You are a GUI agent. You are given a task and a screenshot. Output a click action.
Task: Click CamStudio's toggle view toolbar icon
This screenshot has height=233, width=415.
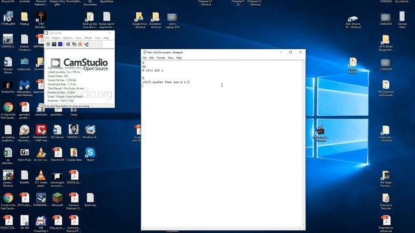(68, 44)
